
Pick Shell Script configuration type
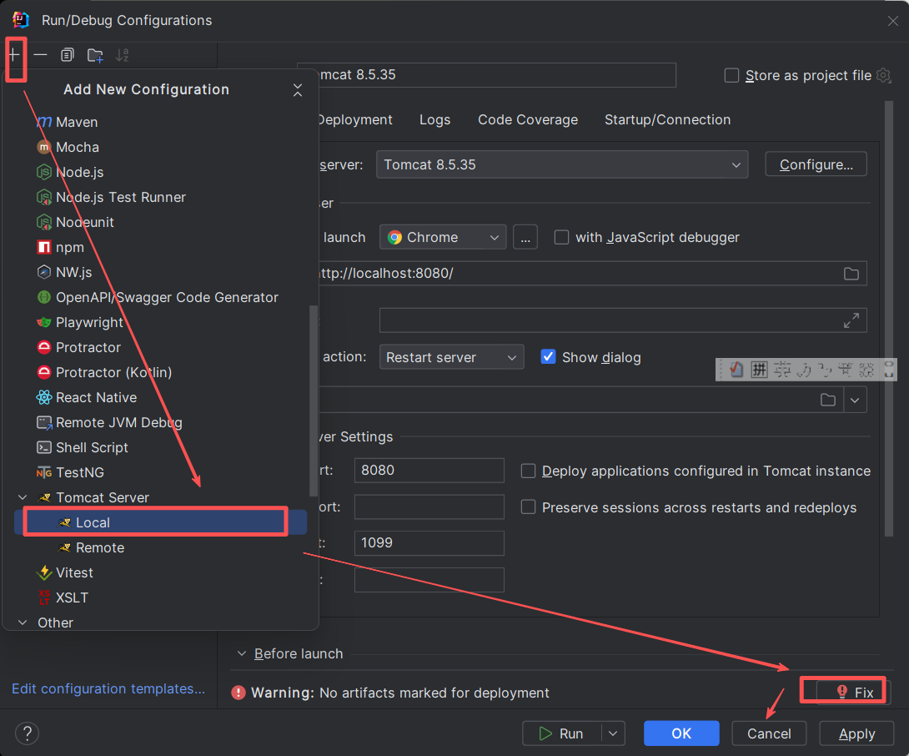pos(92,446)
